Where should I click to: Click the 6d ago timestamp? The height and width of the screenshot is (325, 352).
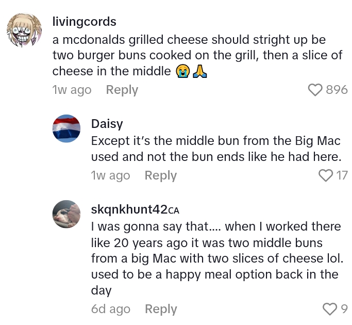111,309
